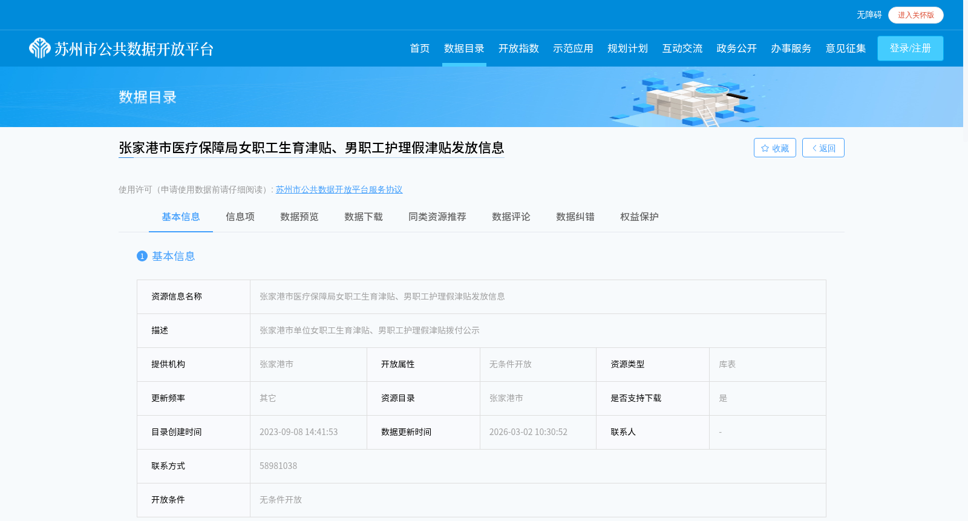Open 示范应用 navigation item
968x521 pixels.
(573, 48)
